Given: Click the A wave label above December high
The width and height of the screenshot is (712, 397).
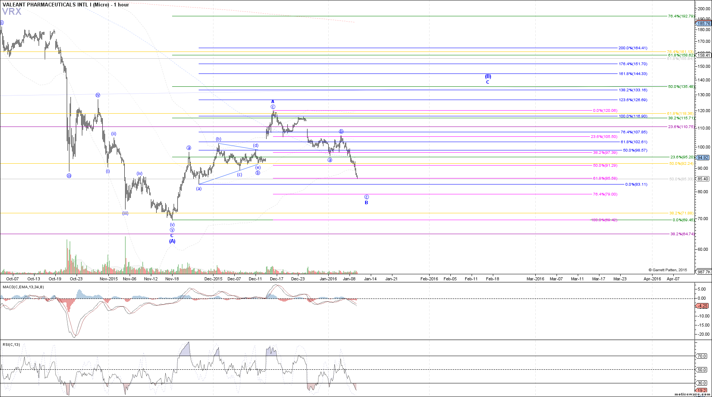Looking at the screenshot, I should [x=273, y=102].
